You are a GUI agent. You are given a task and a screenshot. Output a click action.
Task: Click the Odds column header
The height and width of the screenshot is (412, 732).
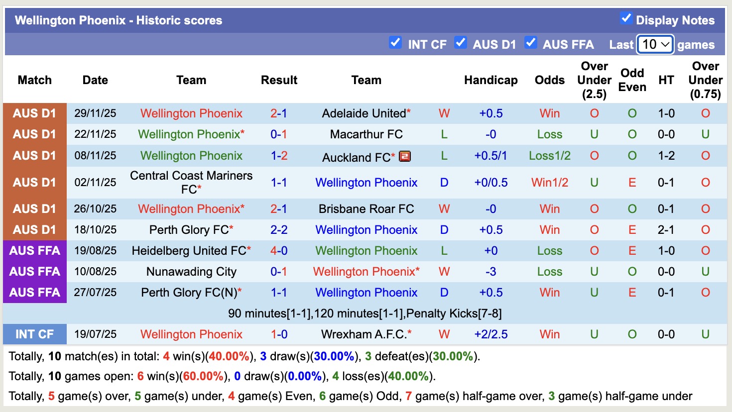pyautogui.click(x=549, y=80)
